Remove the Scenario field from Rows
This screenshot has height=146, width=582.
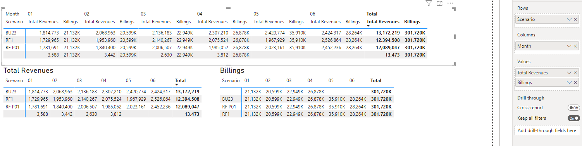click(x=575, y=19)
